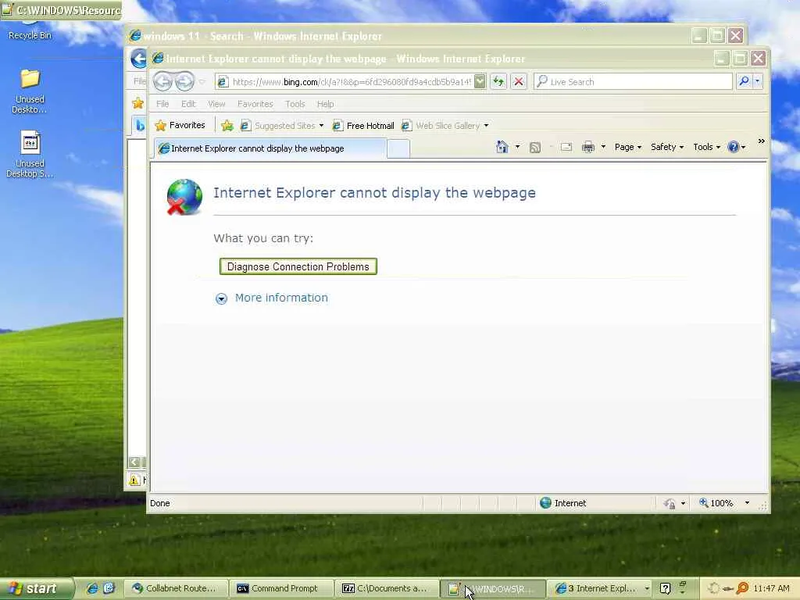800x600 pixels.
Task: Expand the Web Slice Gallery dropdown arrow
Action: tap(486, 126)
